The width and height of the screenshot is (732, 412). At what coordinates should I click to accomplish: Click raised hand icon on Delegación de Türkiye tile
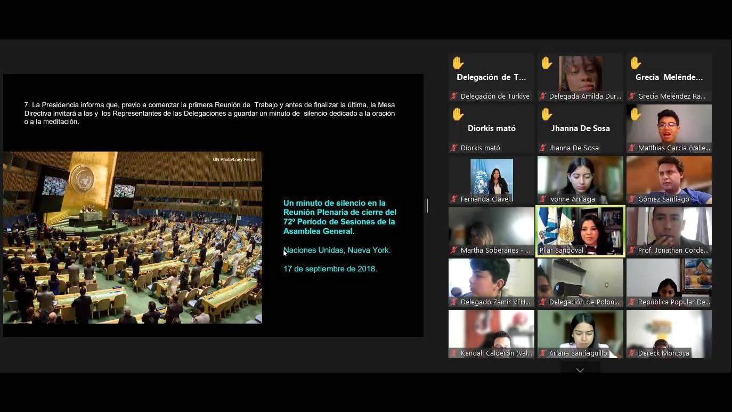(x=458, y=63)
